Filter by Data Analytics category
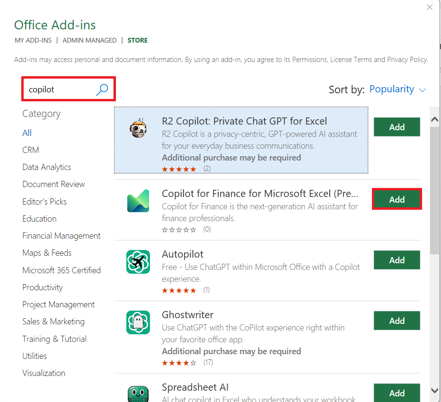Image resolution: width=441 pixels, height=402 pixels. (x=47, y=167)
